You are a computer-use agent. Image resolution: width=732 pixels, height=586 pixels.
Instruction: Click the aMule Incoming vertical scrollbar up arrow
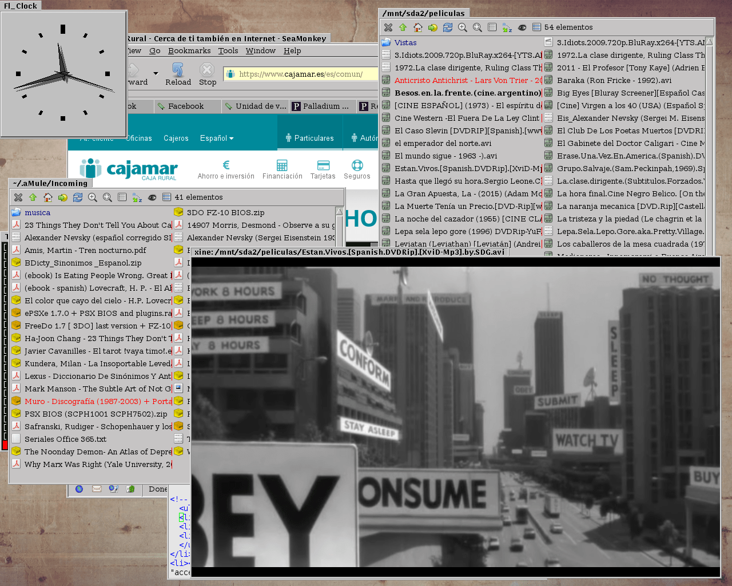pos(339,211)
